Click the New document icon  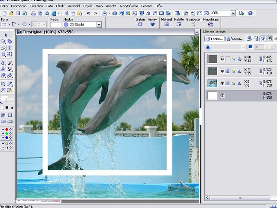click(x=4, y=13)
